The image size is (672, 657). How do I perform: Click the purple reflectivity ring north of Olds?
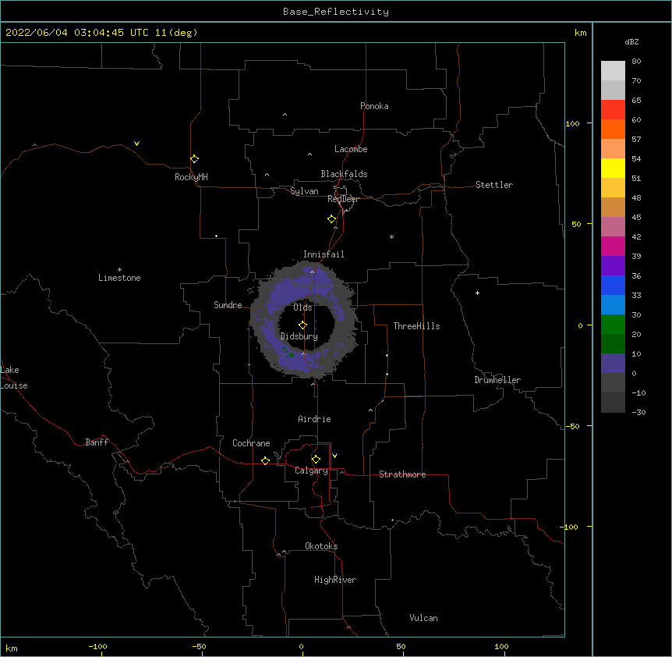pyautogui.click(x=300, y=288)
